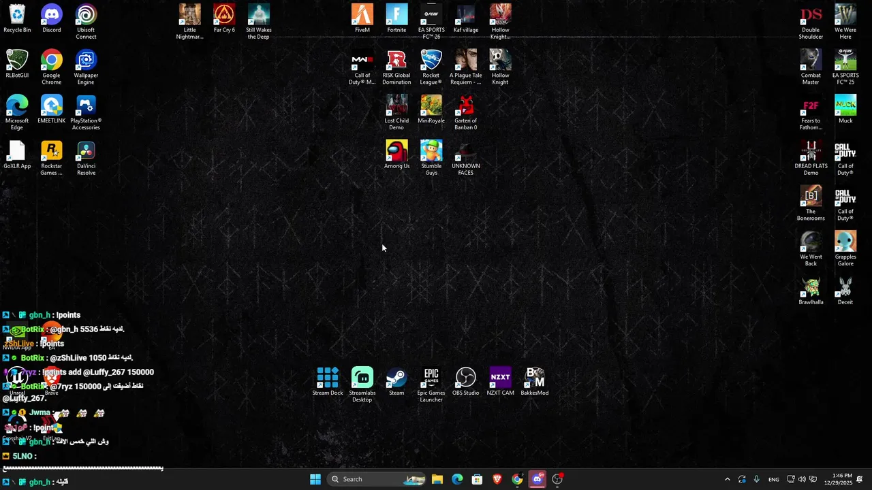Open Deceit game shortcut
Image resolution: width=872 pixels, height=490 pixels.
[845, 291]
